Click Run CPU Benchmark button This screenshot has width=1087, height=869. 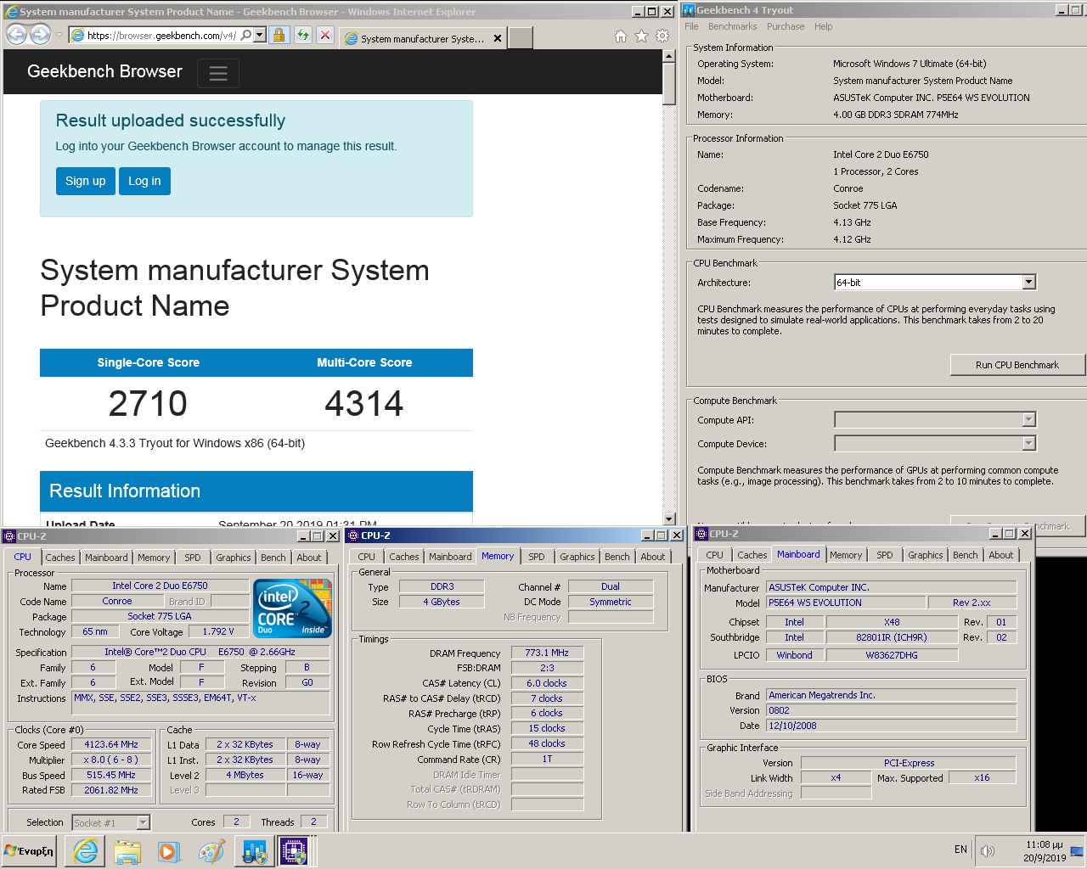pyautogui.click(x=1017, y=365)
